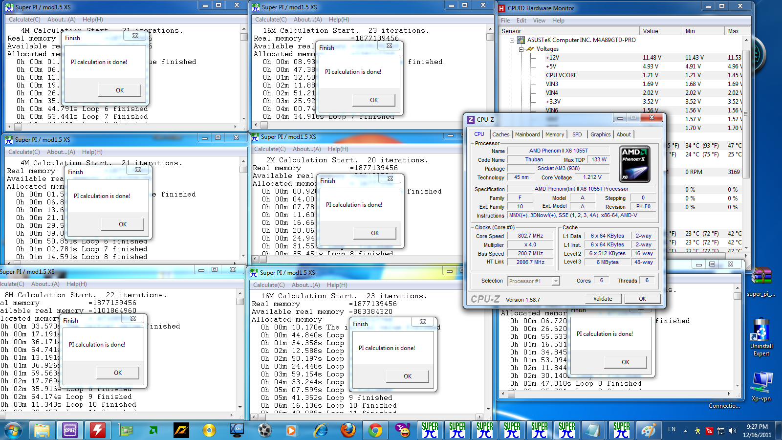This screenshot has height=440, width=782.
Task: Click the Code Name field Thuban
Action: [534, 159]
